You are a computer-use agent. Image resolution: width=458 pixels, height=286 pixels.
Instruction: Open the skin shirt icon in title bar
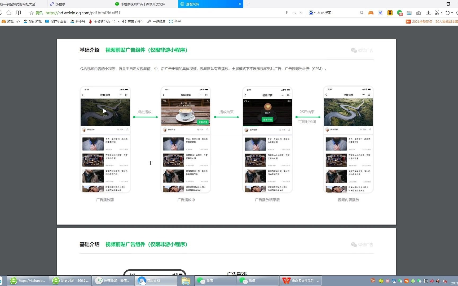tap(448, 4)
